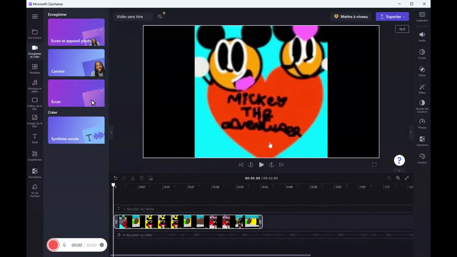This screenshot has height=257, width=457.
Task: Open the Effets panel
Action: [422, 89]
